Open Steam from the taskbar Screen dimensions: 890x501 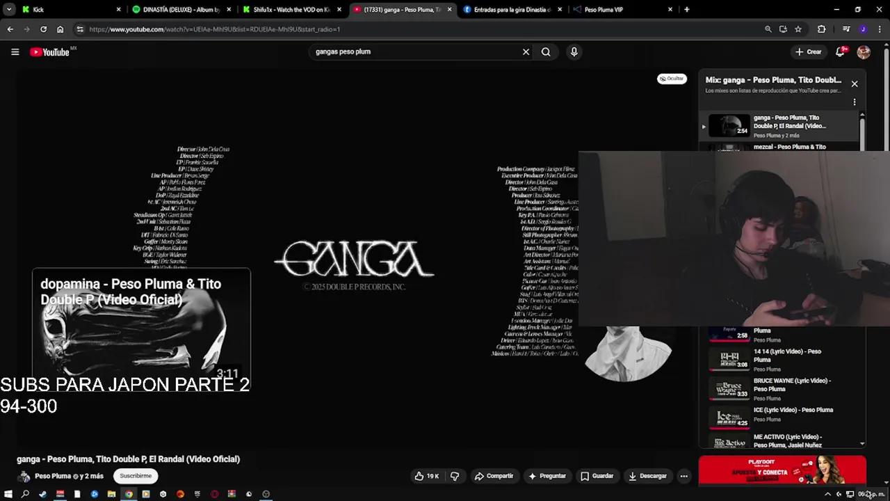pyautogui.click(x=42, y=494)
